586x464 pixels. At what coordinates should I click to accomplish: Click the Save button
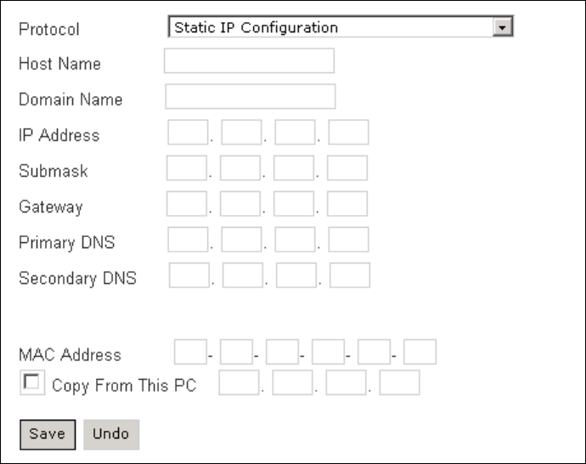pyautogui.click(x=48, y=434)
